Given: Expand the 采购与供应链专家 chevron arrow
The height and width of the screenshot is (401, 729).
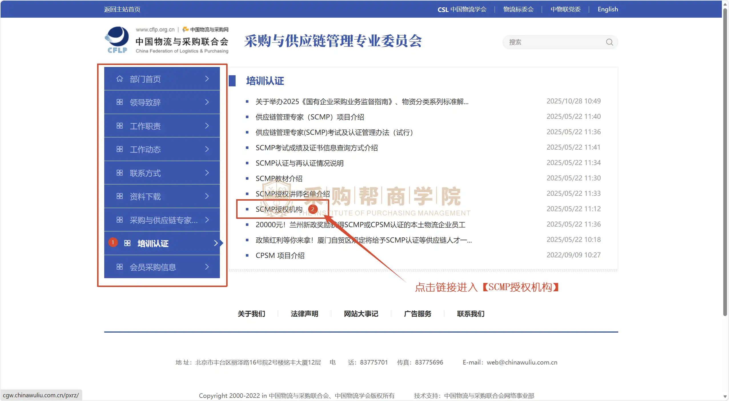Looking at the screenshot, I should tap(207, 220).
